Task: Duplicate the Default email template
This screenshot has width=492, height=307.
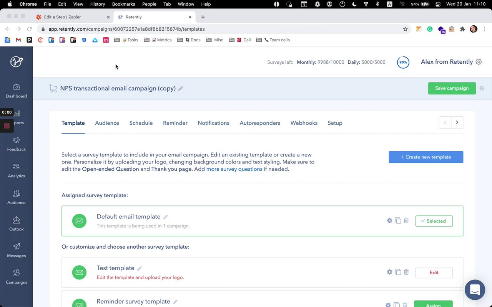Action: coord(398,221)
